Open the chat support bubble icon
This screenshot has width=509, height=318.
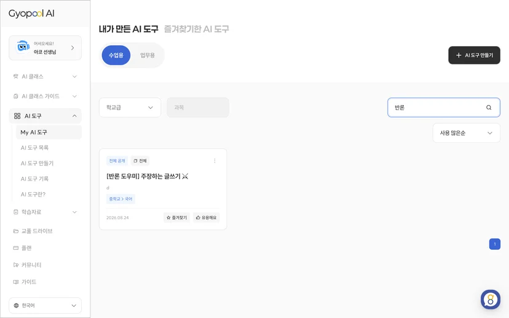(x=490, y=299)
